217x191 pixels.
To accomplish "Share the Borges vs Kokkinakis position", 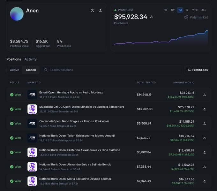I will click(205, 123).
